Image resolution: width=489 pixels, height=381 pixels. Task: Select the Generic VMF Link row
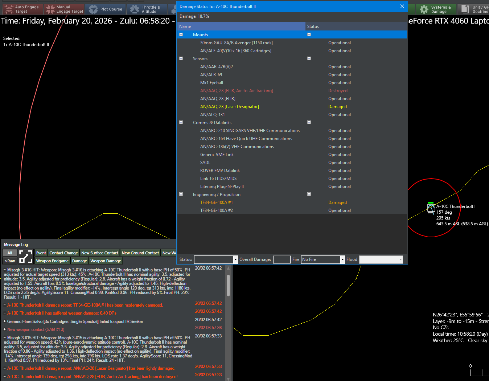tap(292, 155)
